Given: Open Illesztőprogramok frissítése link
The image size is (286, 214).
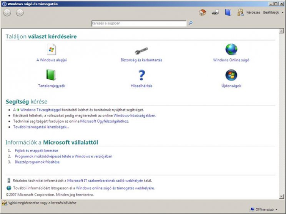Looking at the screenshot, I should pos(37,162).
